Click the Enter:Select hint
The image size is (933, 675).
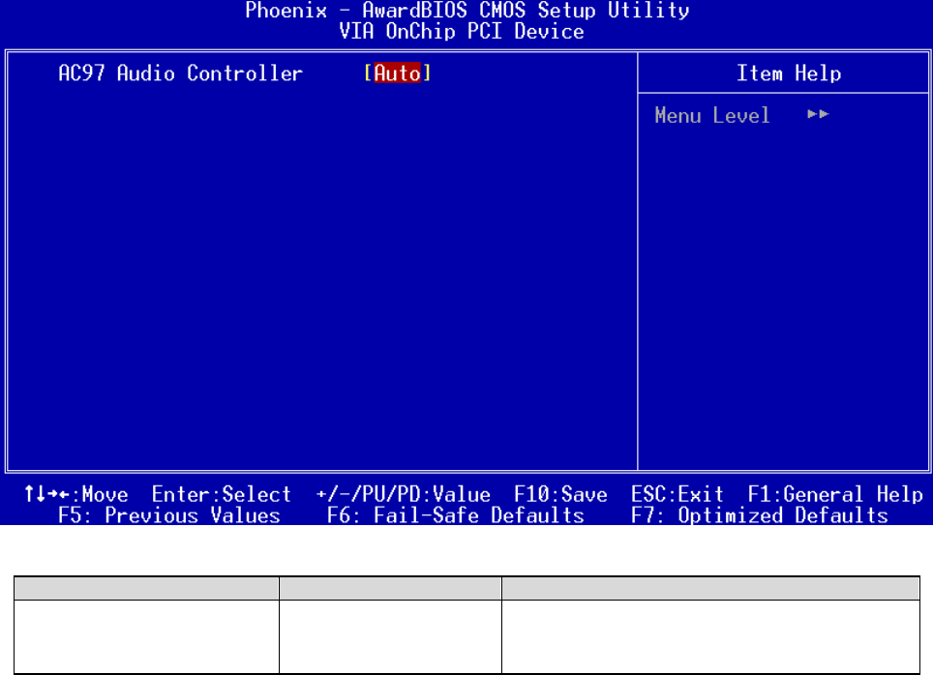click(x=222, y=493)
